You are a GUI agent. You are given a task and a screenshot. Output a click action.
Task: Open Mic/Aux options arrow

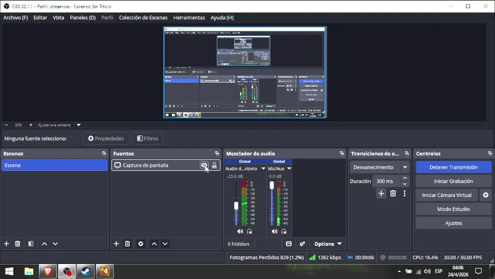pos(289,169)
